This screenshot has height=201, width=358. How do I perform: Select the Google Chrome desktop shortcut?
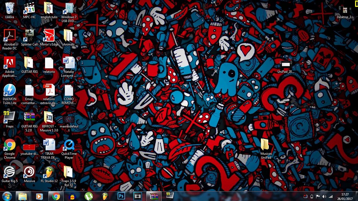coord(10,145)
